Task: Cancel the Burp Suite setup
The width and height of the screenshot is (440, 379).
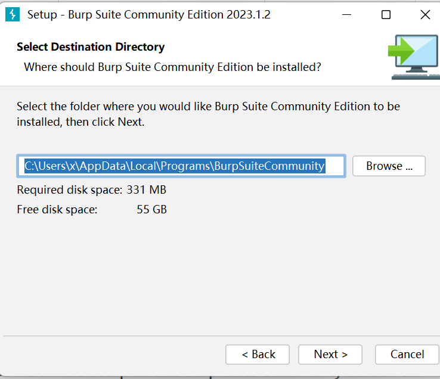Action: click(407, 355)
